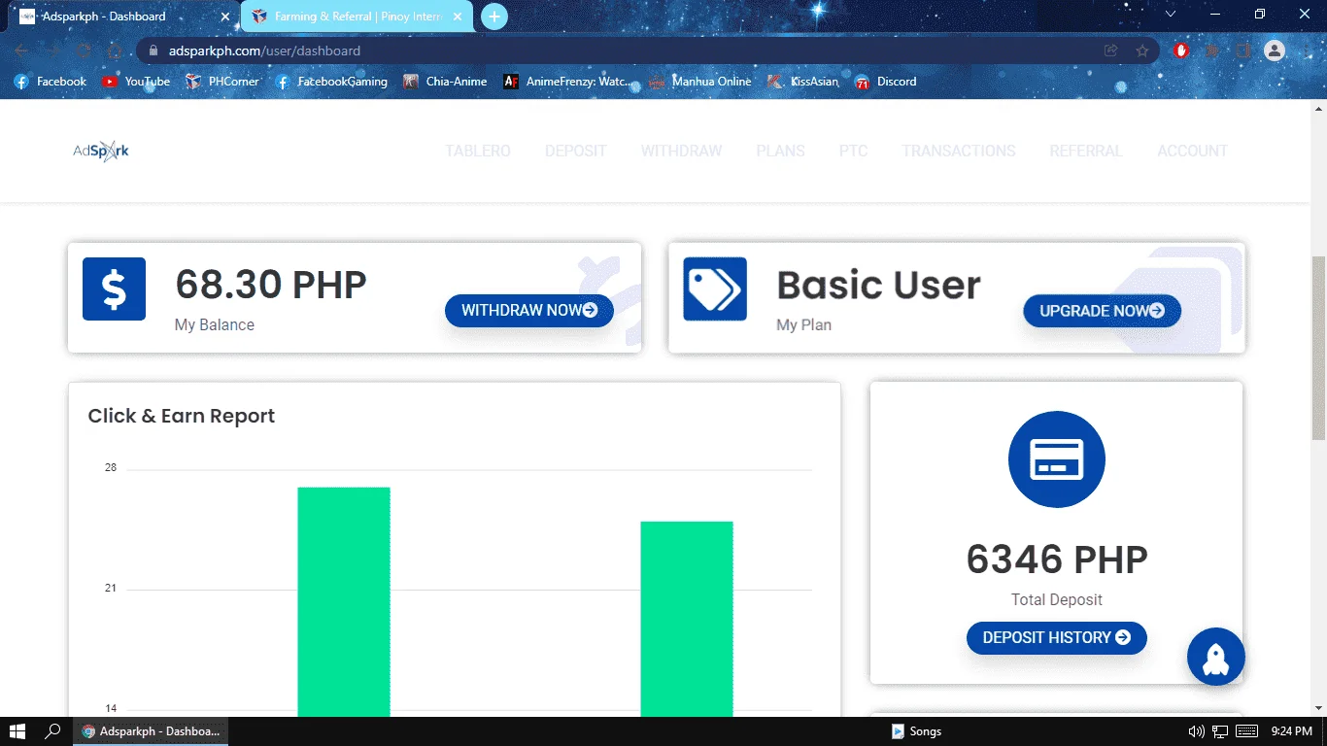
Task: Open the KissAsian bookmark
Action: coord(803,82)
